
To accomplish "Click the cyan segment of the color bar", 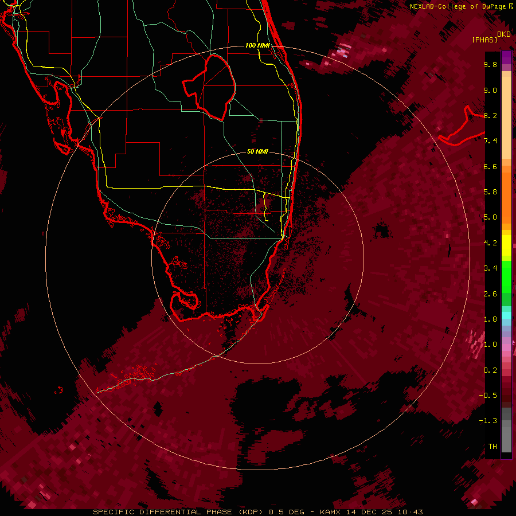I will 506,315.
